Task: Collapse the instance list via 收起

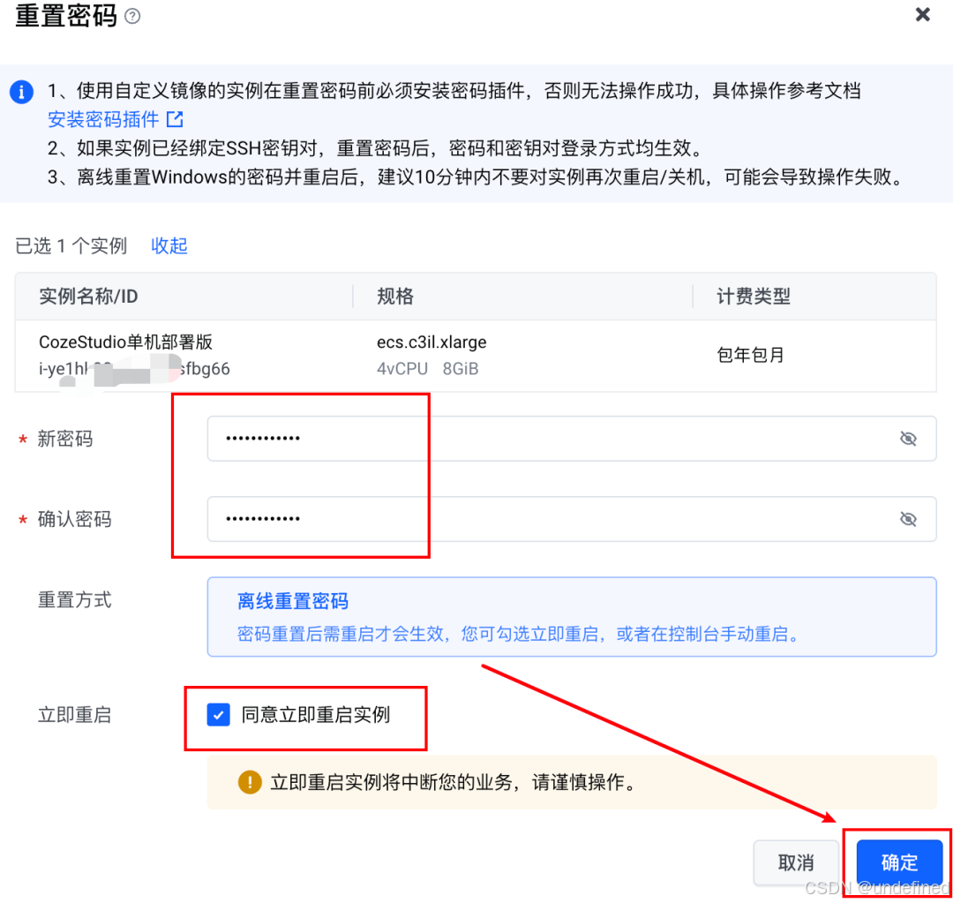Action: click(169, 245)
